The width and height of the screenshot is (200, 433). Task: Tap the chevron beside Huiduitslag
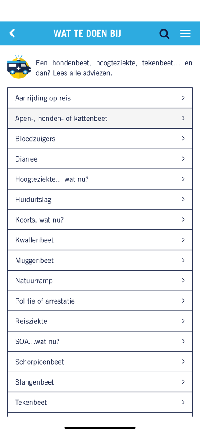183,199
